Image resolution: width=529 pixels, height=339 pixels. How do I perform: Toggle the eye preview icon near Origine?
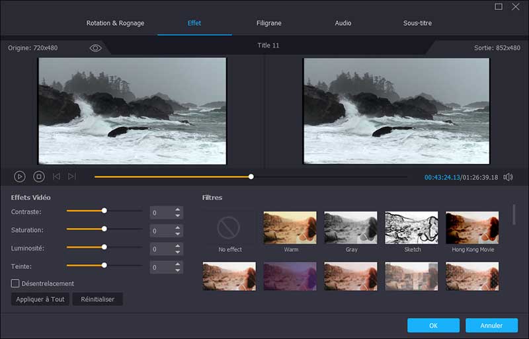pos(95,48)
